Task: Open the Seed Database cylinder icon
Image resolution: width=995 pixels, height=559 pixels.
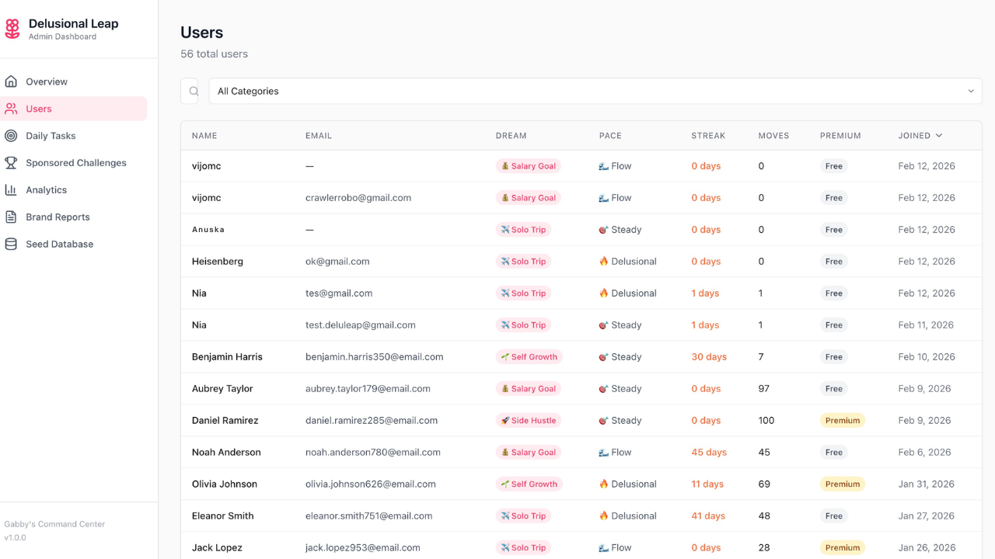Action: (11, 244)
